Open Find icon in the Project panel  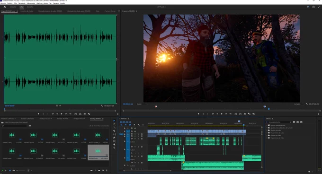point(95,170)
